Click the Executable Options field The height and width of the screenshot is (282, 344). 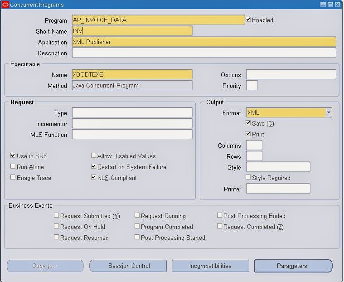pyautogui.click(x=291, y=74)
